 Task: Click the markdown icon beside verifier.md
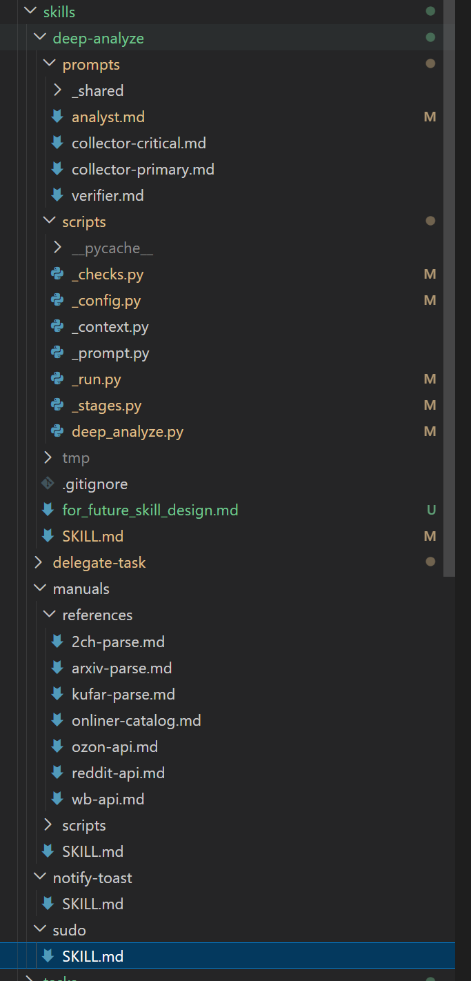(x=57, y=195)
